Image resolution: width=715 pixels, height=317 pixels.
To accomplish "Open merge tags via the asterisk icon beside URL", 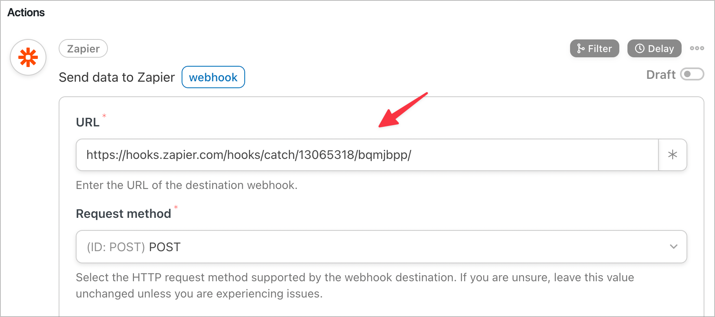I will click(672, 155).
